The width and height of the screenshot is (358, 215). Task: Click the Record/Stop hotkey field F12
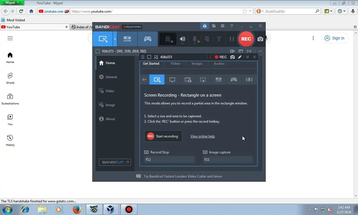pyautogui.click(x=169, y=160)
